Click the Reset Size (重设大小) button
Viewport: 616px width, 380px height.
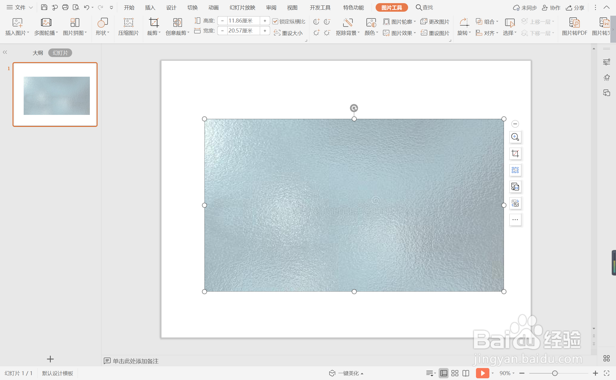(x=288, y=33)
